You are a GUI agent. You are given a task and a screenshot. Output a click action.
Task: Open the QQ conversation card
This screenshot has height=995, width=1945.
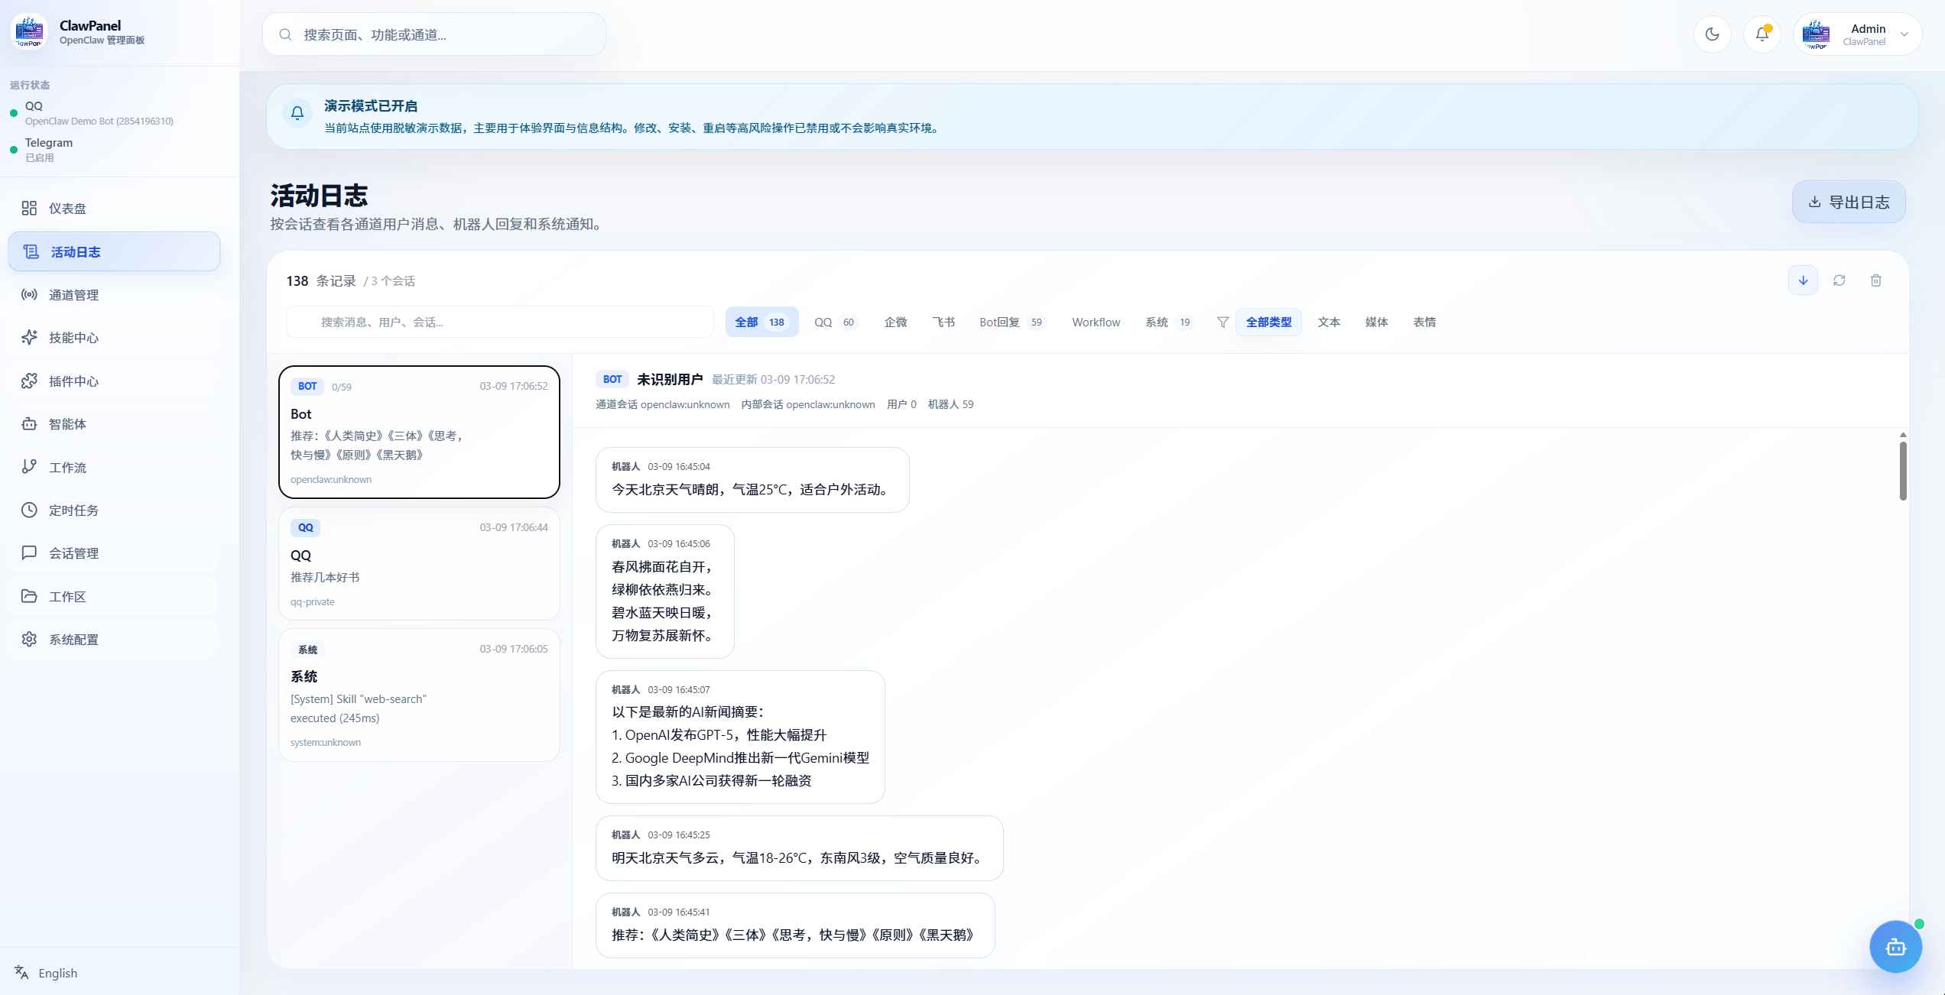(419, 564)
